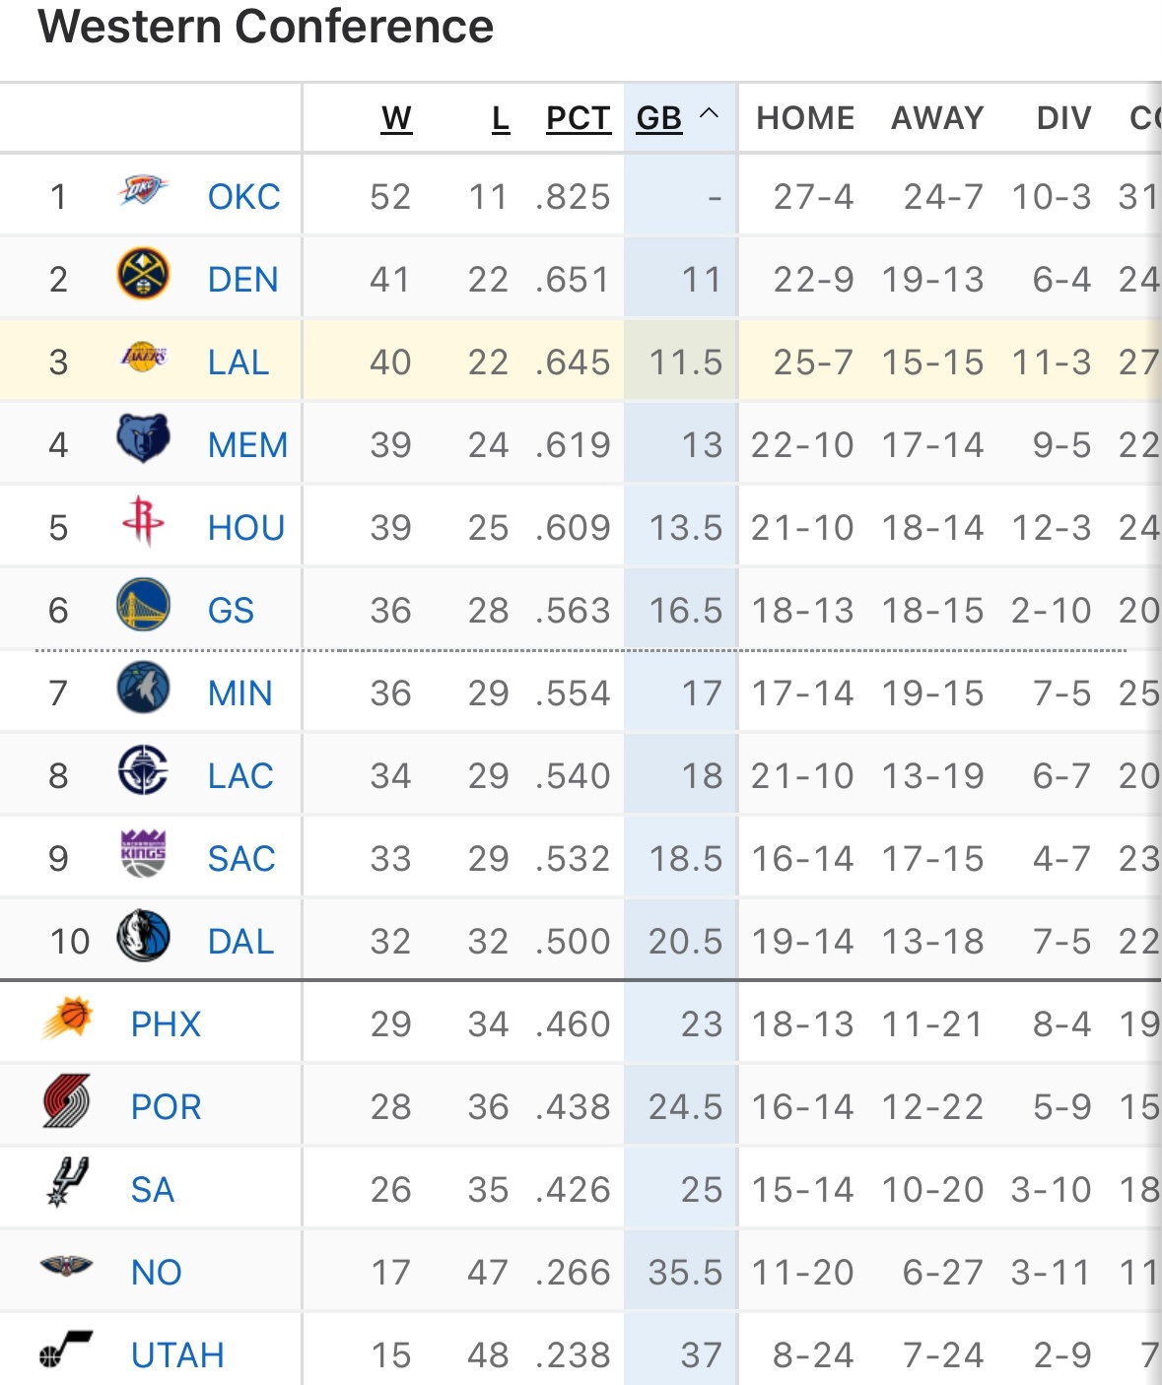Click the Trail Blazers logo
The height and width of the screenshot is (1385, 1162).
(x=67, y=1101)
